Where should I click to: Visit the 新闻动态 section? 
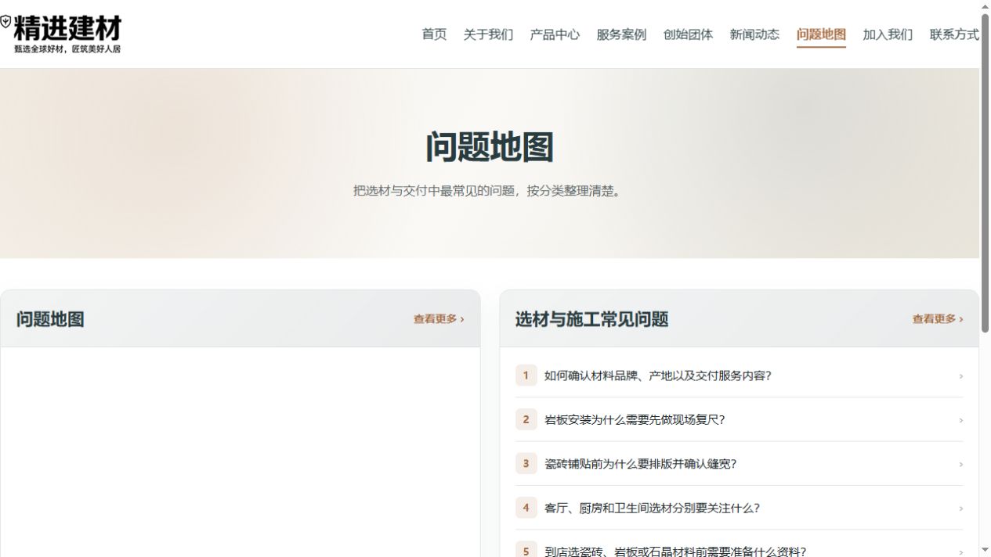pos(754,34)
